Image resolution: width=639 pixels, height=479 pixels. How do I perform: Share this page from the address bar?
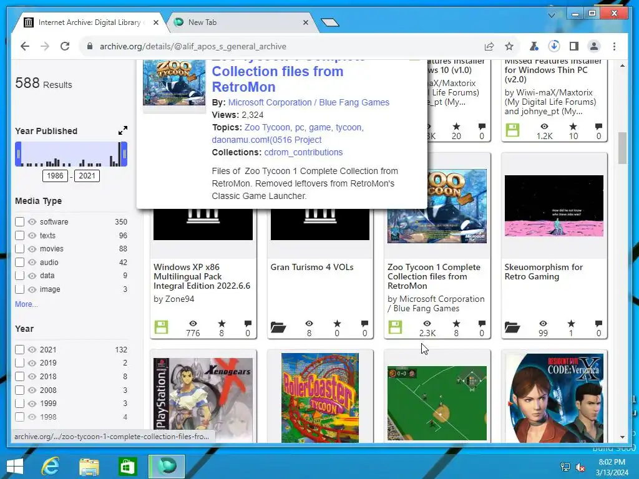pyautogui.click(x=489, y=46)
